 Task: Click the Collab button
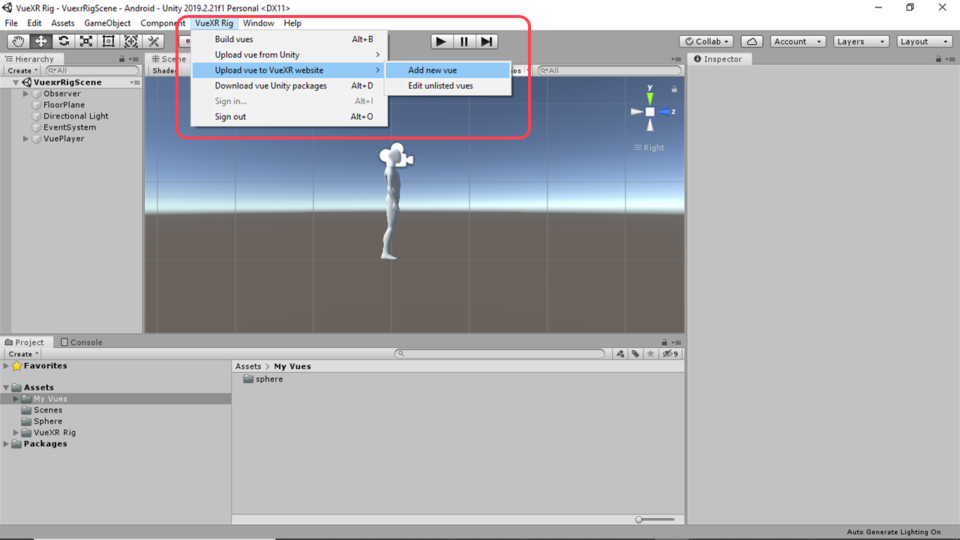point(706,42)
